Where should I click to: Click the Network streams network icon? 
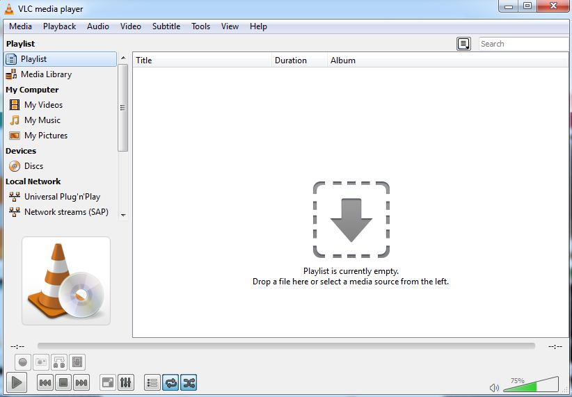15,212
